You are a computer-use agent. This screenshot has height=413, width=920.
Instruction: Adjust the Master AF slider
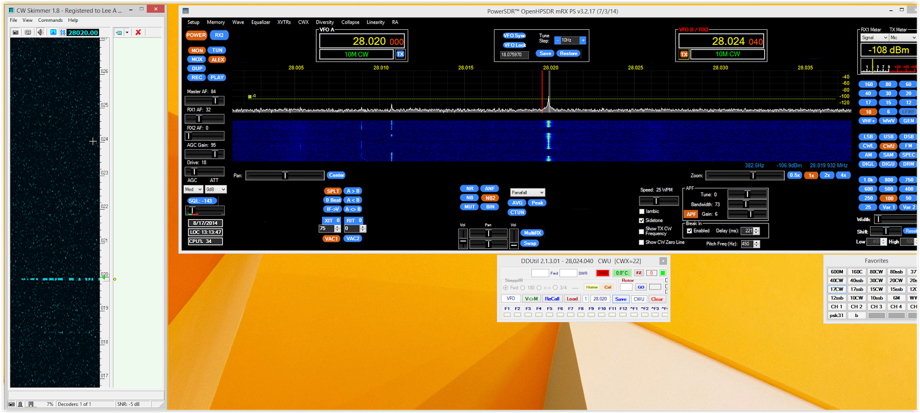coord(205,101)
